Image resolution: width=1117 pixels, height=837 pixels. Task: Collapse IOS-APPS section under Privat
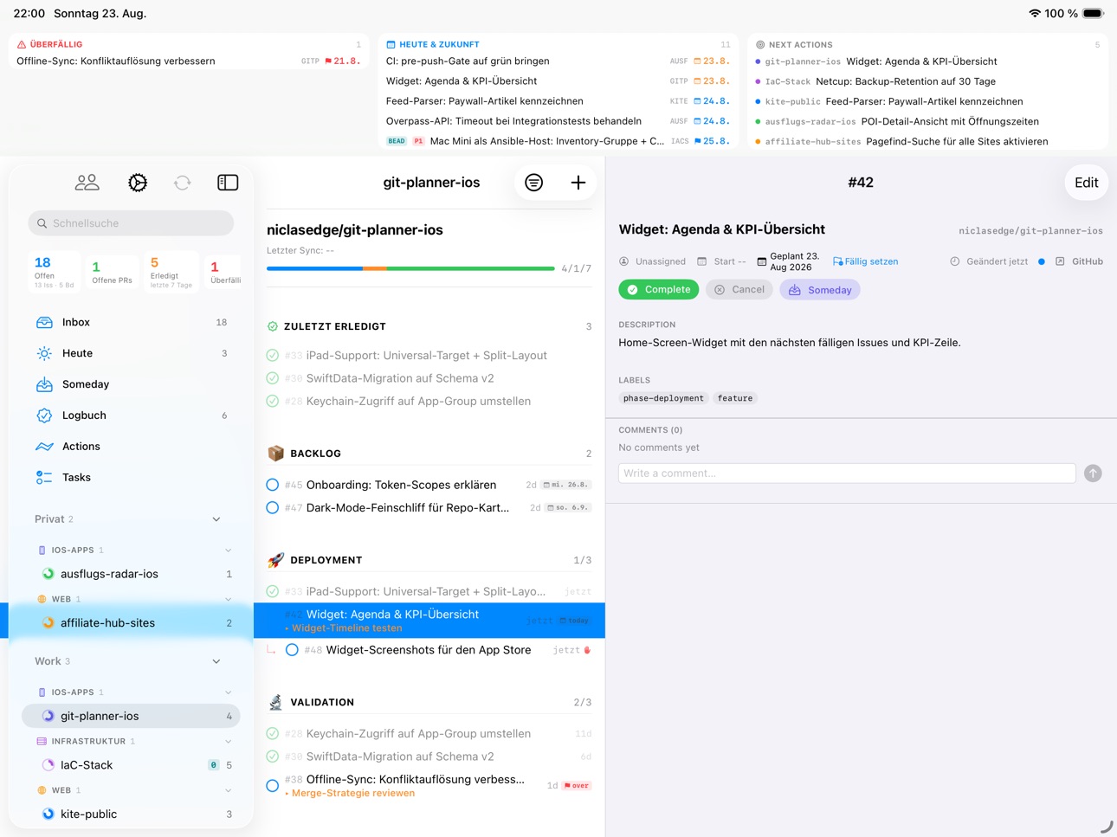coord(229,550)
